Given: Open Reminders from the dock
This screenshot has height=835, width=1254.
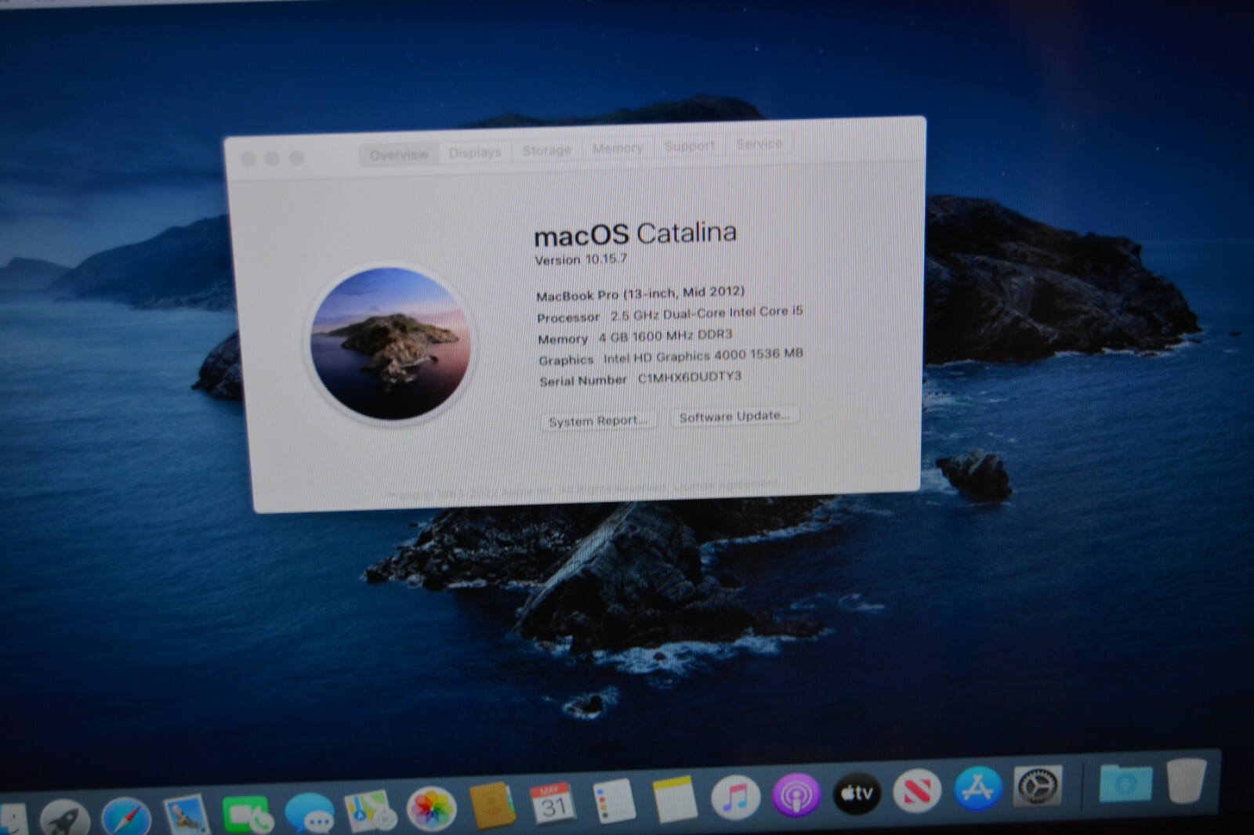Looking at the screenshot, I should pos(614,801).
